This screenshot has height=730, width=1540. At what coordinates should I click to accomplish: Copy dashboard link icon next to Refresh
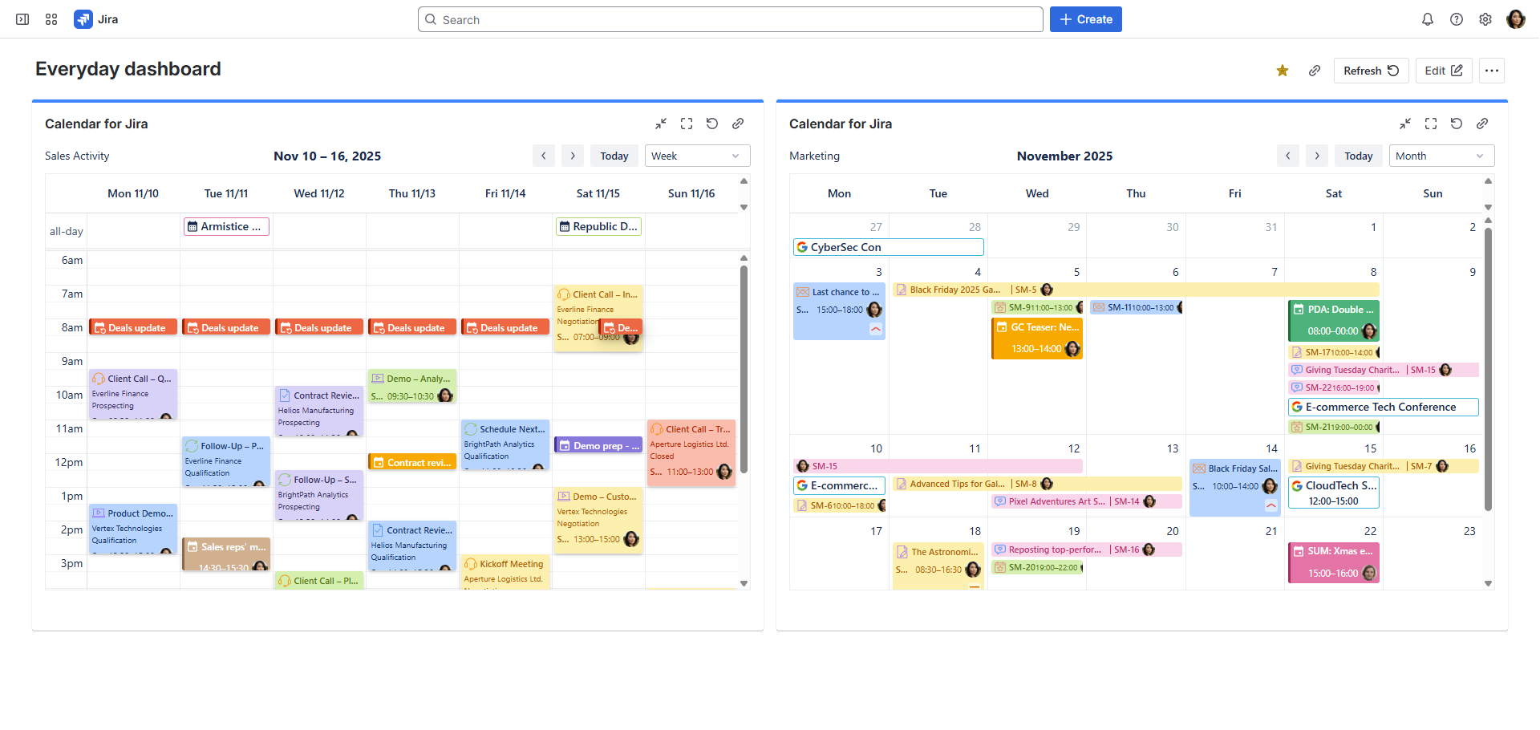[x=1315, y=71]
